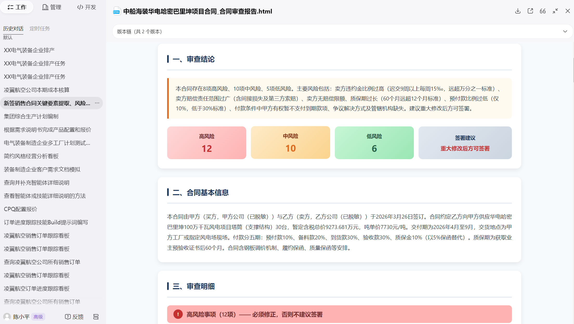Click the HTML file type icon

tap(117, 11)
